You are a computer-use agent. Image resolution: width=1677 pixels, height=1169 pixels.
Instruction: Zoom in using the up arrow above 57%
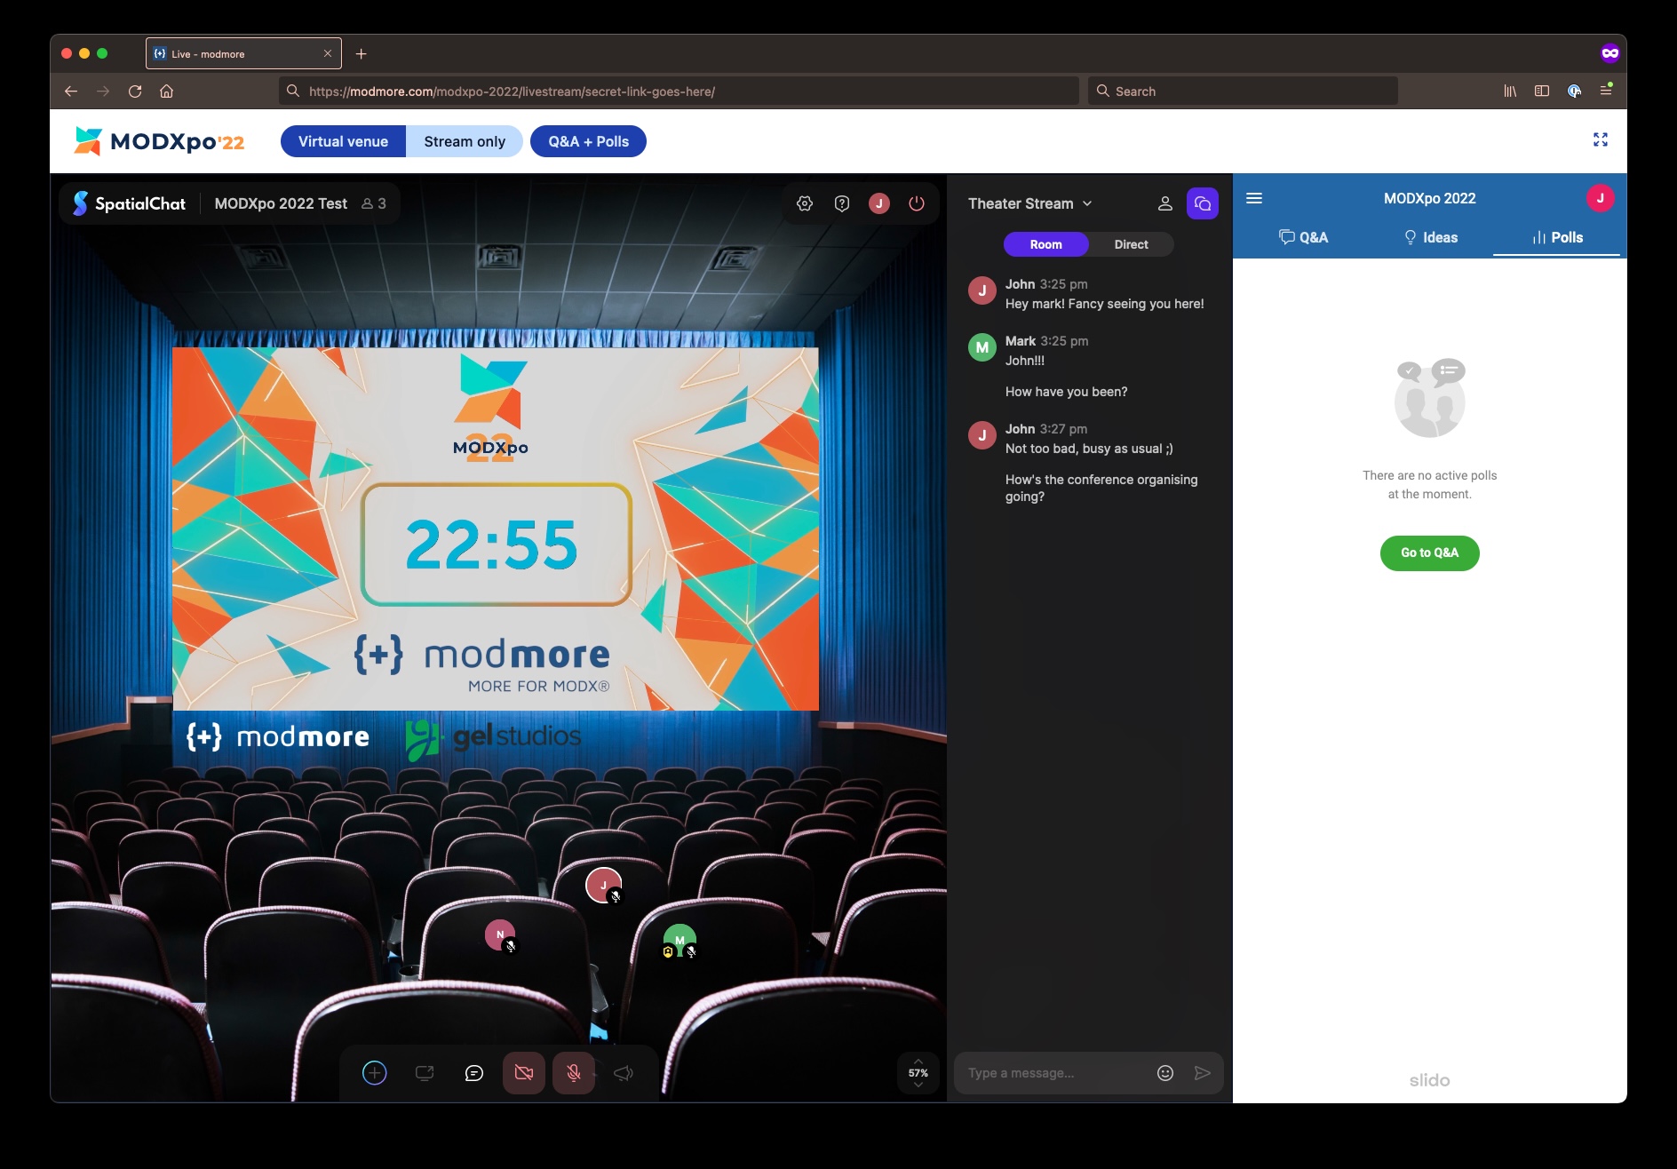(x=918, y=1062)
